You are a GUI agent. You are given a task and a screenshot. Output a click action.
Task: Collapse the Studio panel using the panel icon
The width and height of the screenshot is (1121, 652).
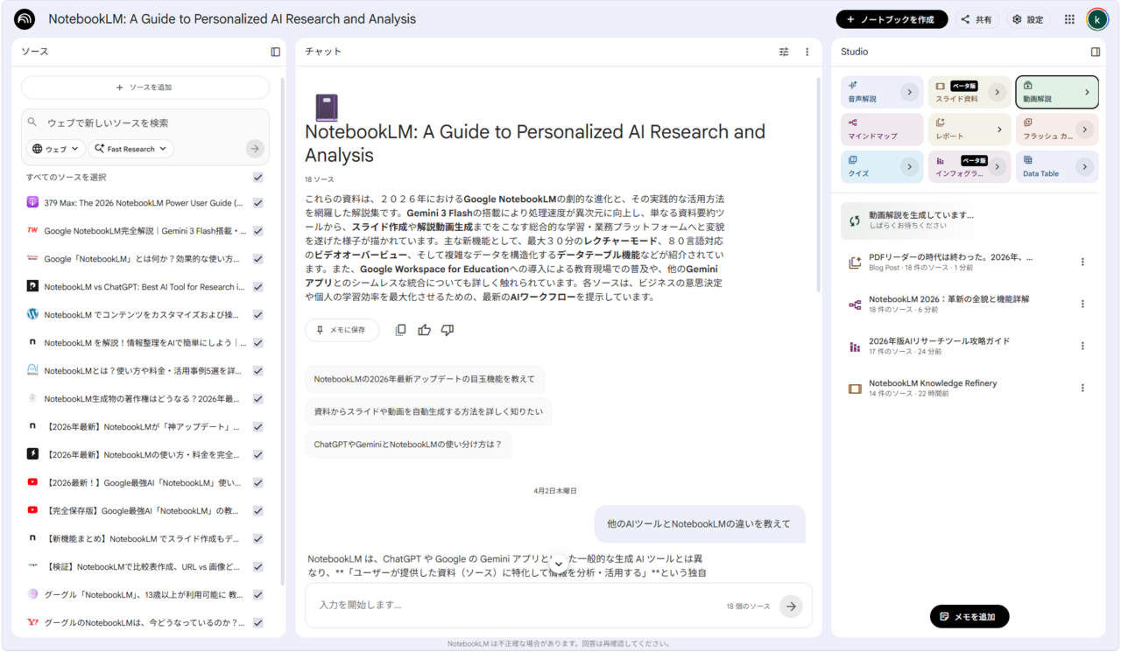tap(1095, 52)
